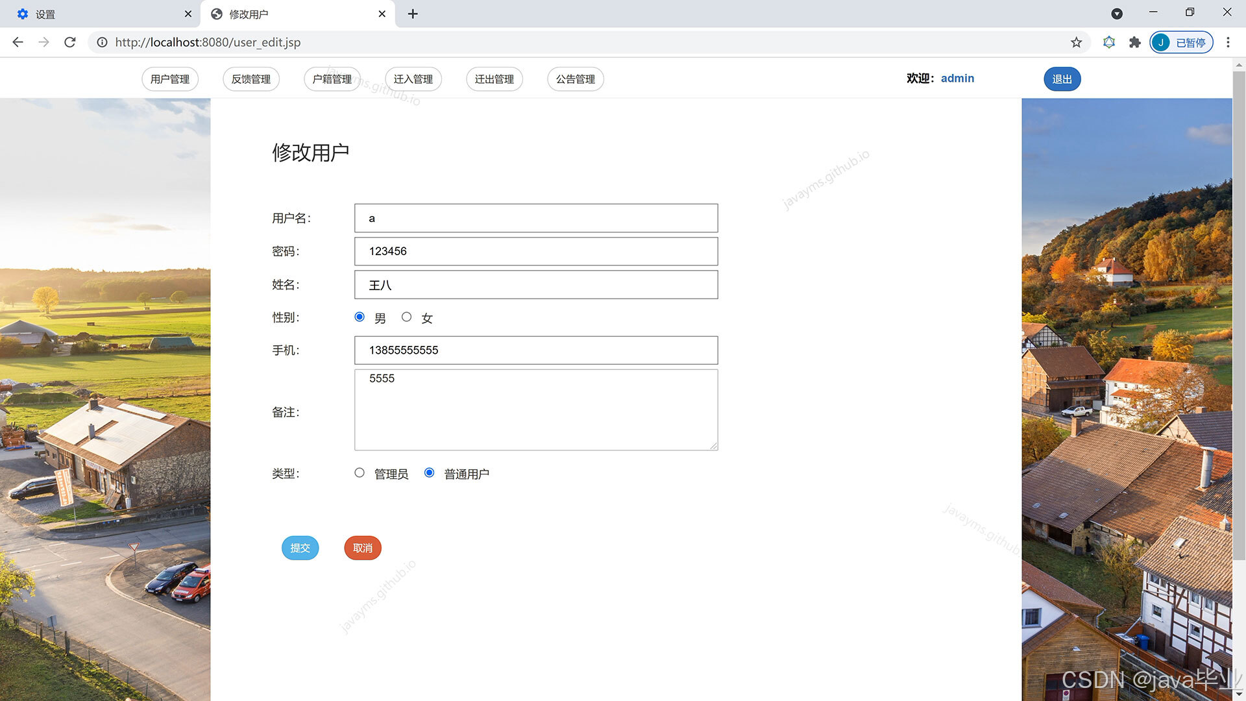Close the 修改用户 tab
This screenshot has width=1246, height=701.
[x=382, y=14]
